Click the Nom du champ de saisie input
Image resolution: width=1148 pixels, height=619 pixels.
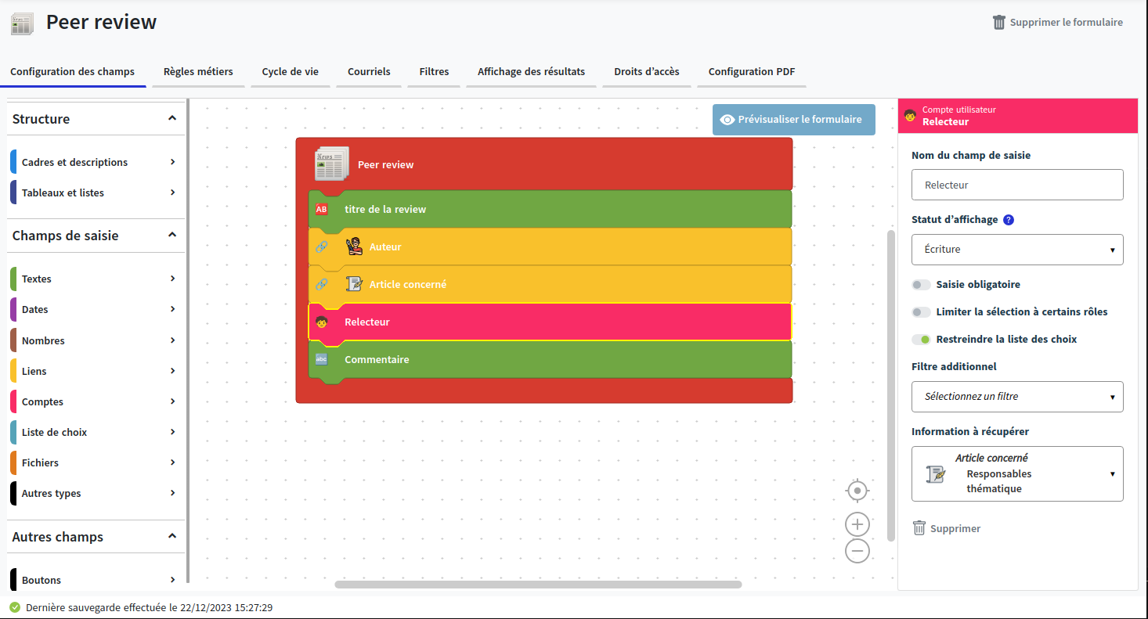[1017, 185]
